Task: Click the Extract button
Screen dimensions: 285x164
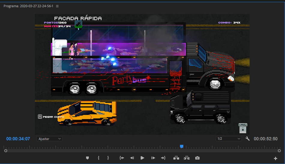Action: pyautogui.click(x=187, y=158)
